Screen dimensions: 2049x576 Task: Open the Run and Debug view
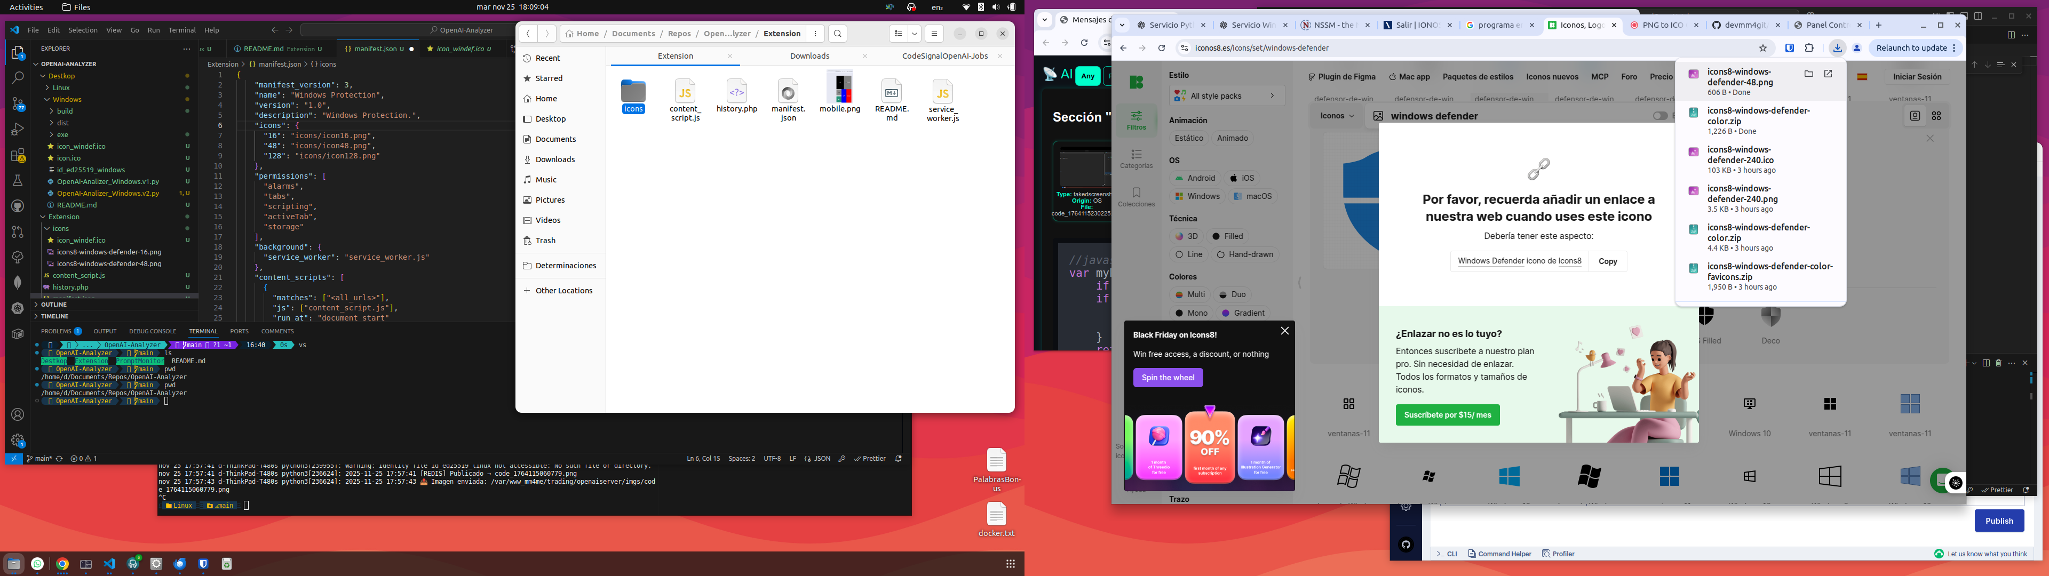coord(18,130)
